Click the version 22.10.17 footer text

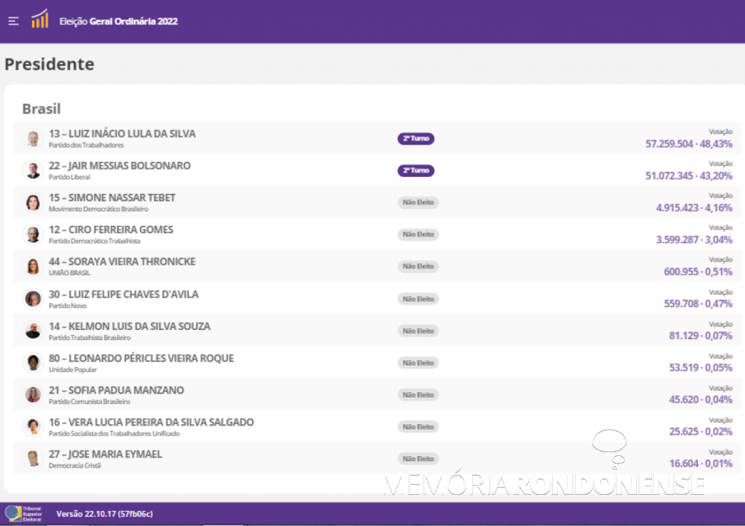point(104,515)
